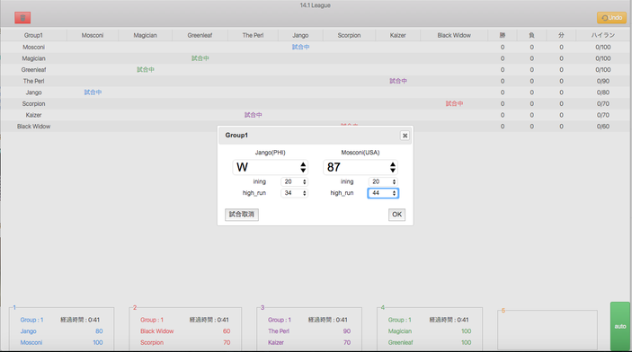The height and width of the screenshot is (352, 632).
Task: Click 試合中 in Greenleaf row
Action: (145, 70)
